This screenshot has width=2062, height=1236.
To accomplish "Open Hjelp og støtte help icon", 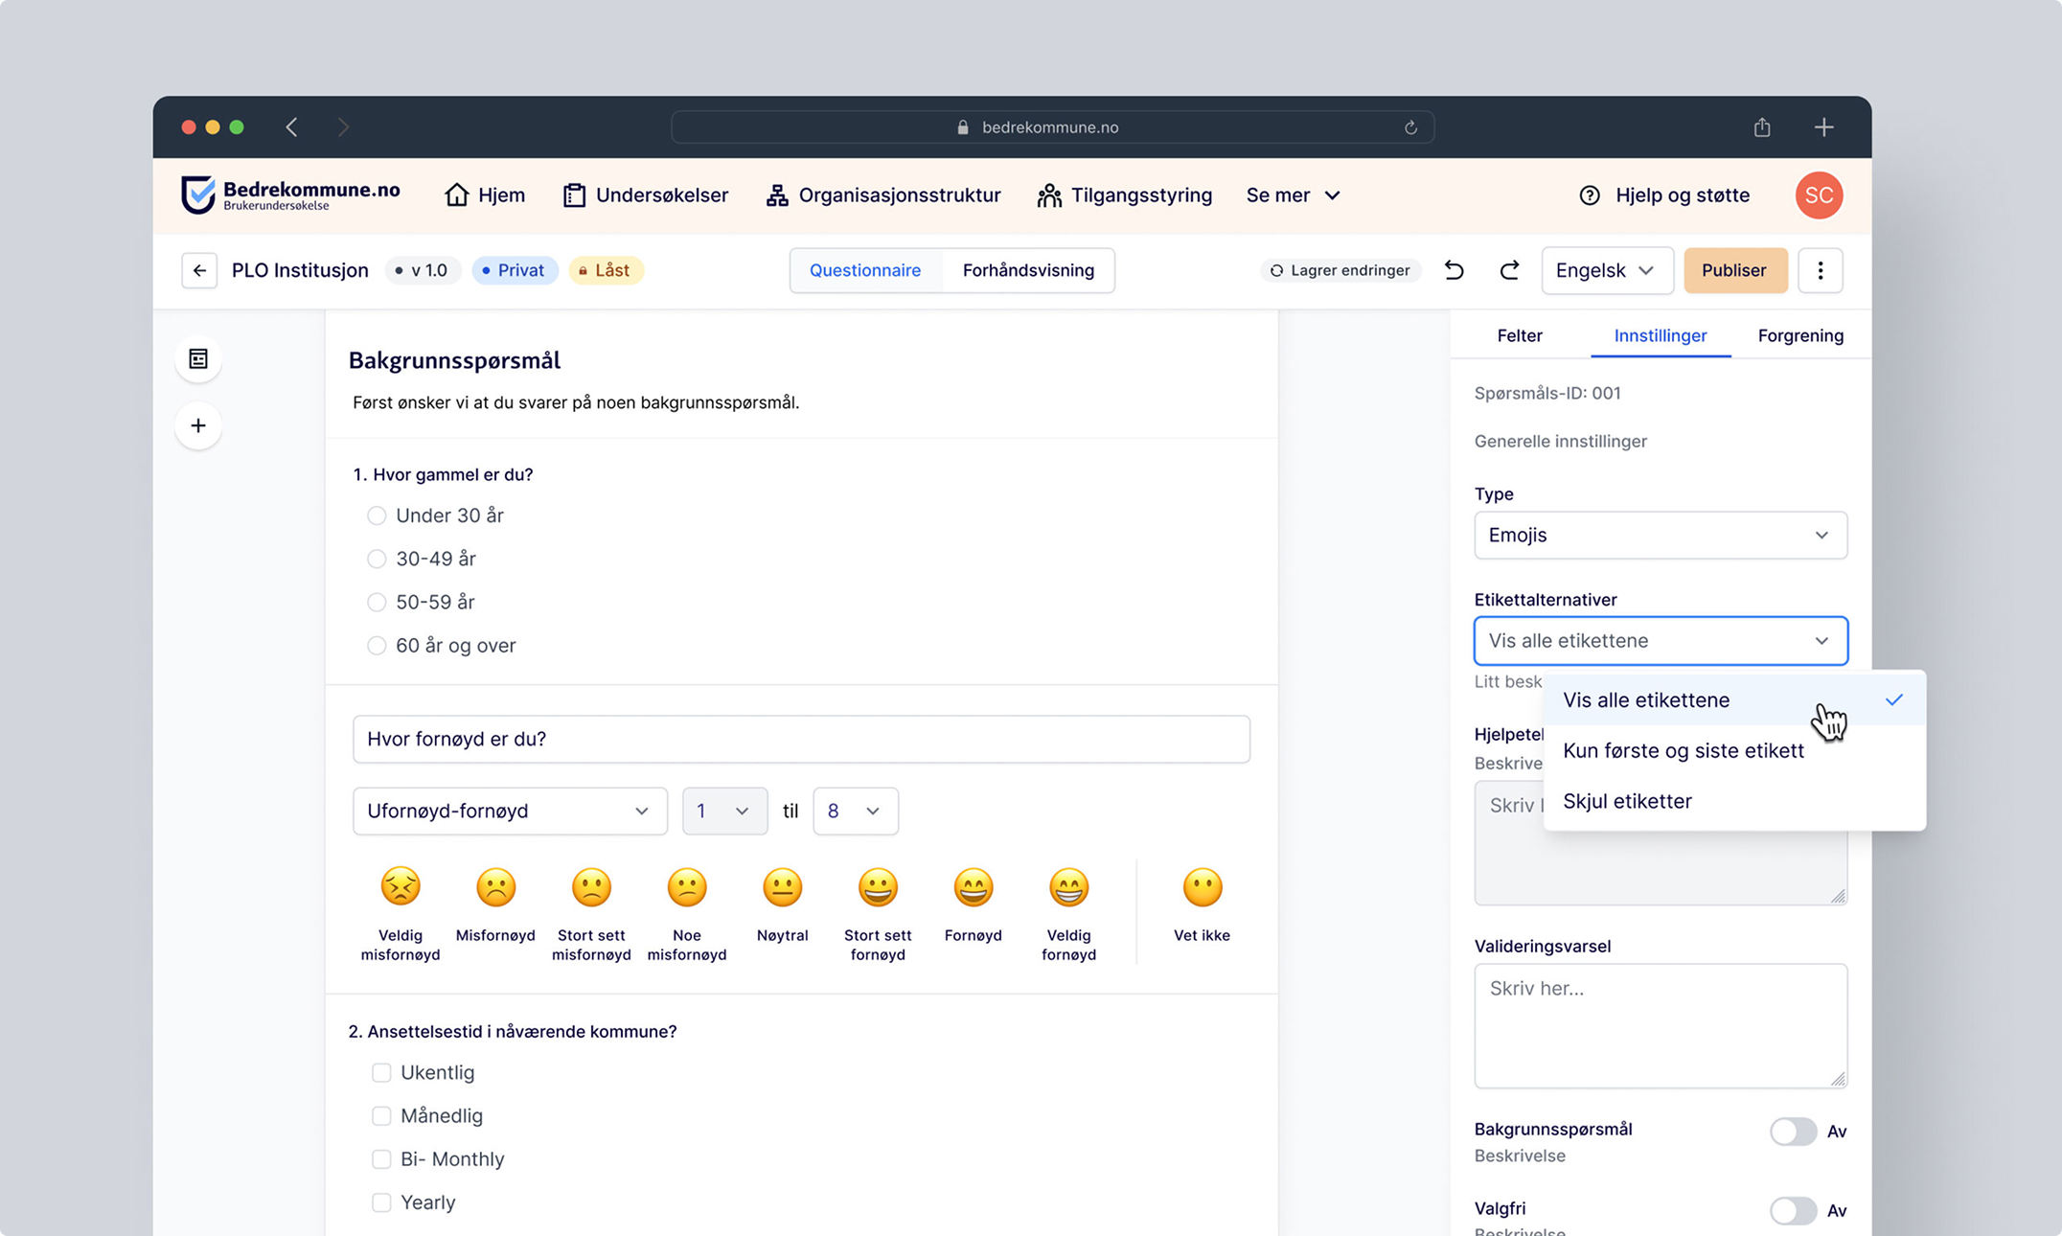I will coord(1590,195).
